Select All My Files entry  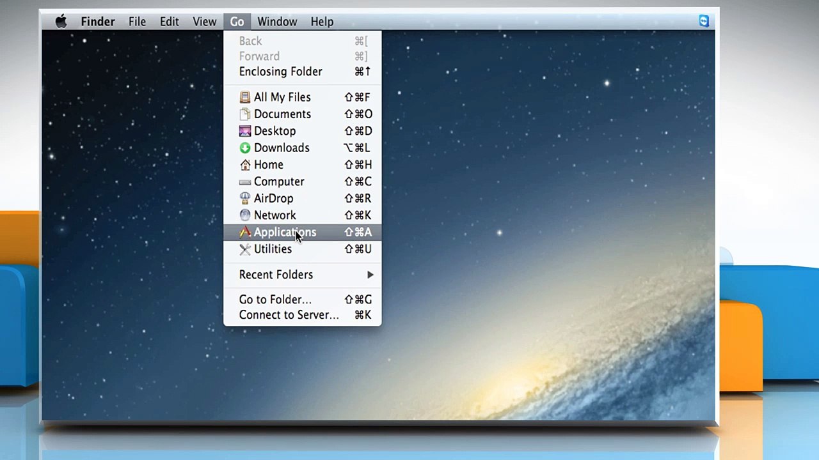303,97
